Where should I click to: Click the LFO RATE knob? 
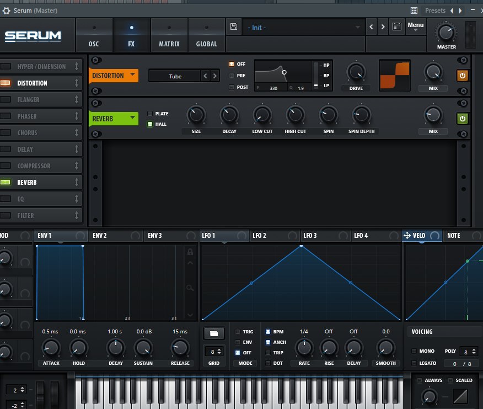[304, 348]
